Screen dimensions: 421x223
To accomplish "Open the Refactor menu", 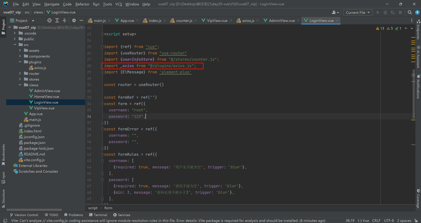I will pyautogui.click(x=82, y=4).
